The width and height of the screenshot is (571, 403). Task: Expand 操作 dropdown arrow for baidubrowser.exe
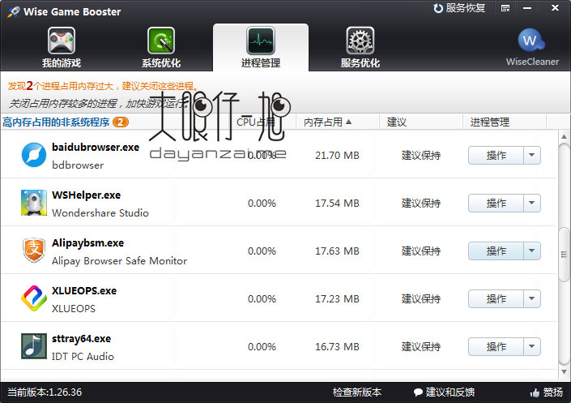531,155
